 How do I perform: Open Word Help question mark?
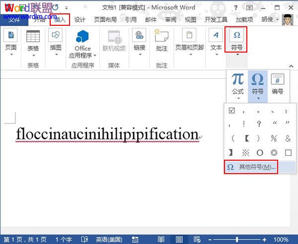coord(235,7)
